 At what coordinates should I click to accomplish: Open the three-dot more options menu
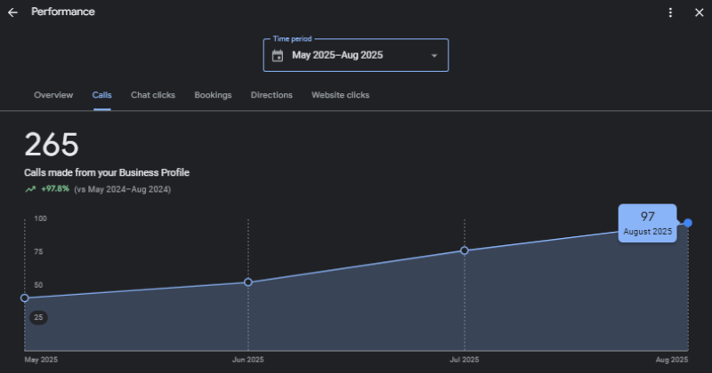[x=671, y=12]
